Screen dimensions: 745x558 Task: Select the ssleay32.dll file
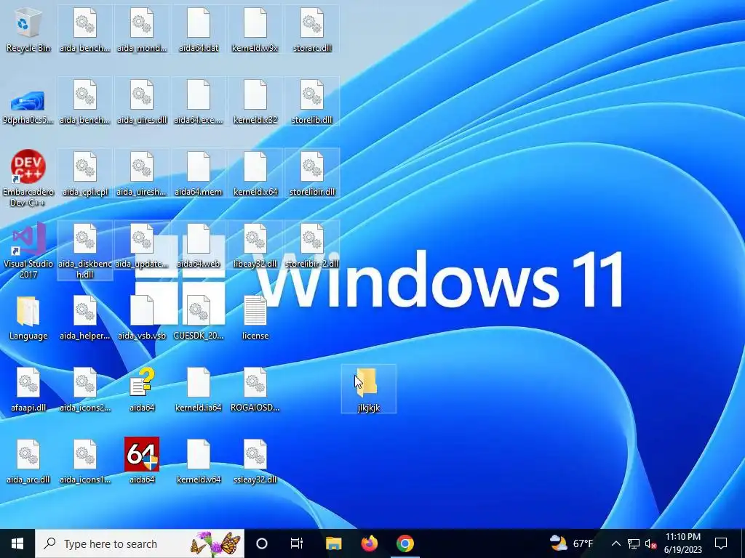(x=255, y=460)
